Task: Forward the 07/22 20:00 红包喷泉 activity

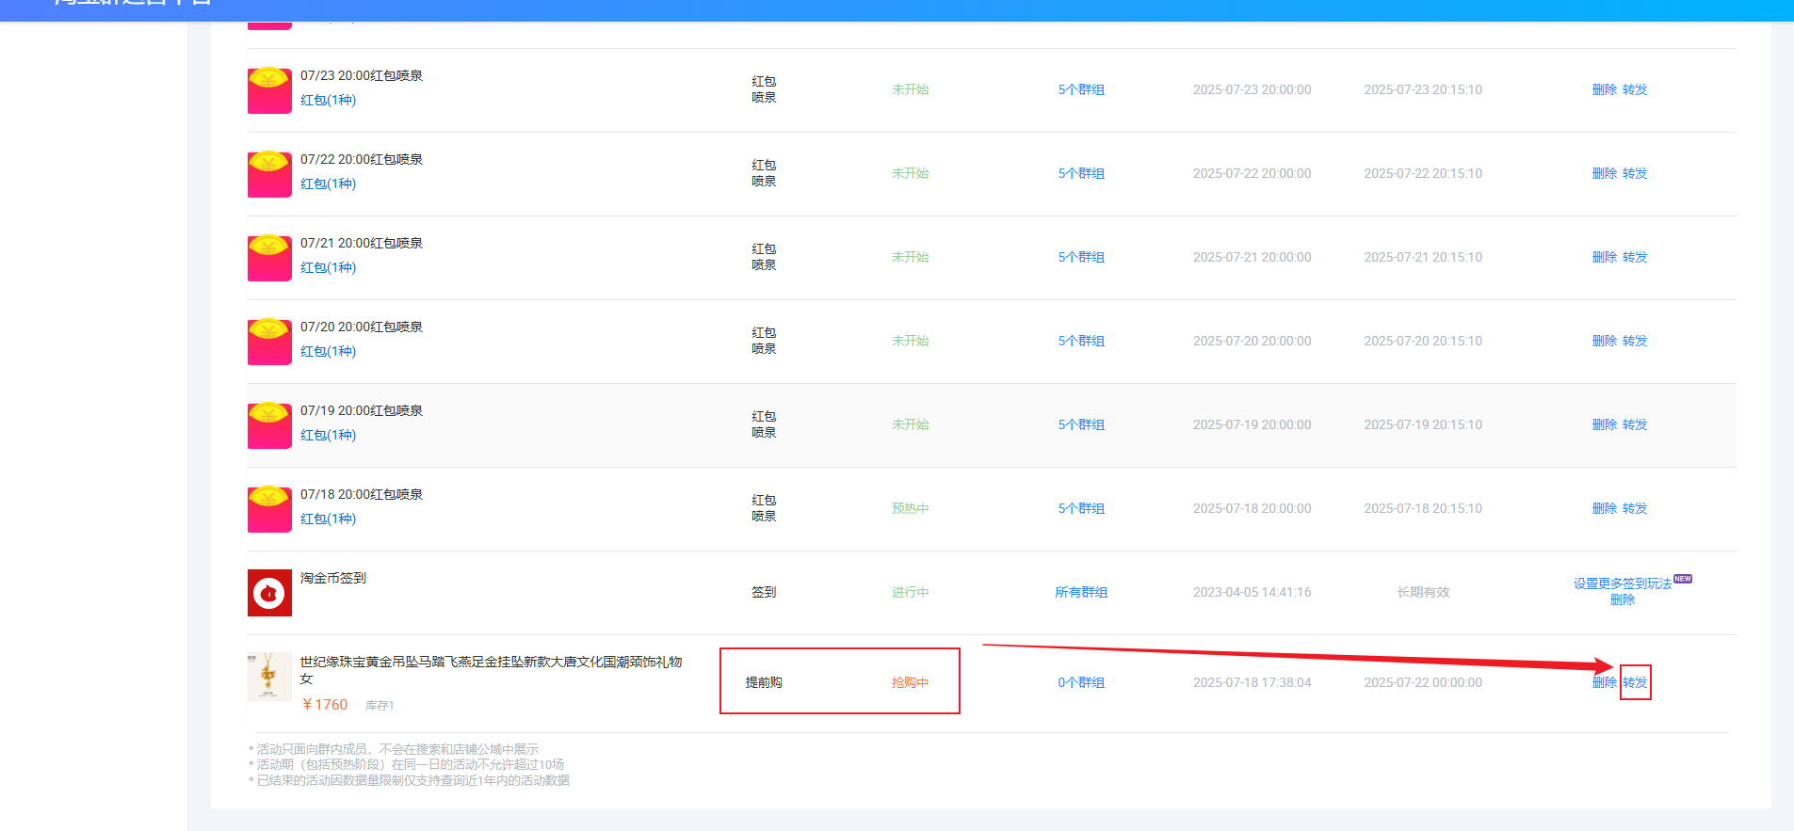Action: click(1635, 173)
